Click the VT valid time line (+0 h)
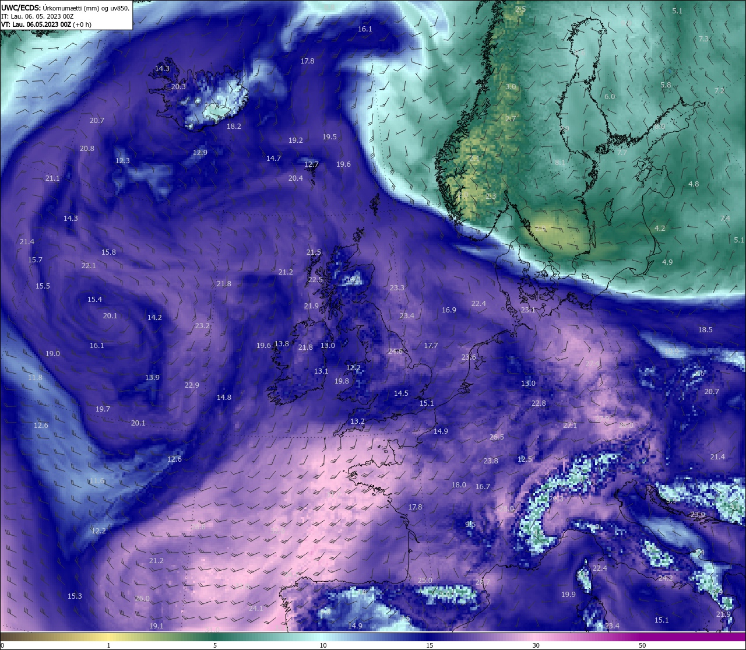The height and width of the screenshot is (650, 746). [46, 24]
